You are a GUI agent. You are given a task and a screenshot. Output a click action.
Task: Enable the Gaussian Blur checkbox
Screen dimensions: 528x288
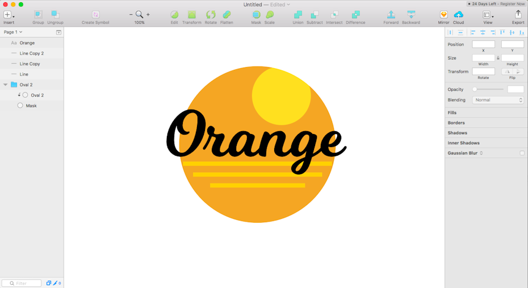point(522,153)
